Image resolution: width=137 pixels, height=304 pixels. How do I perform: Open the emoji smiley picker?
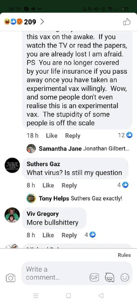point(125,278)
